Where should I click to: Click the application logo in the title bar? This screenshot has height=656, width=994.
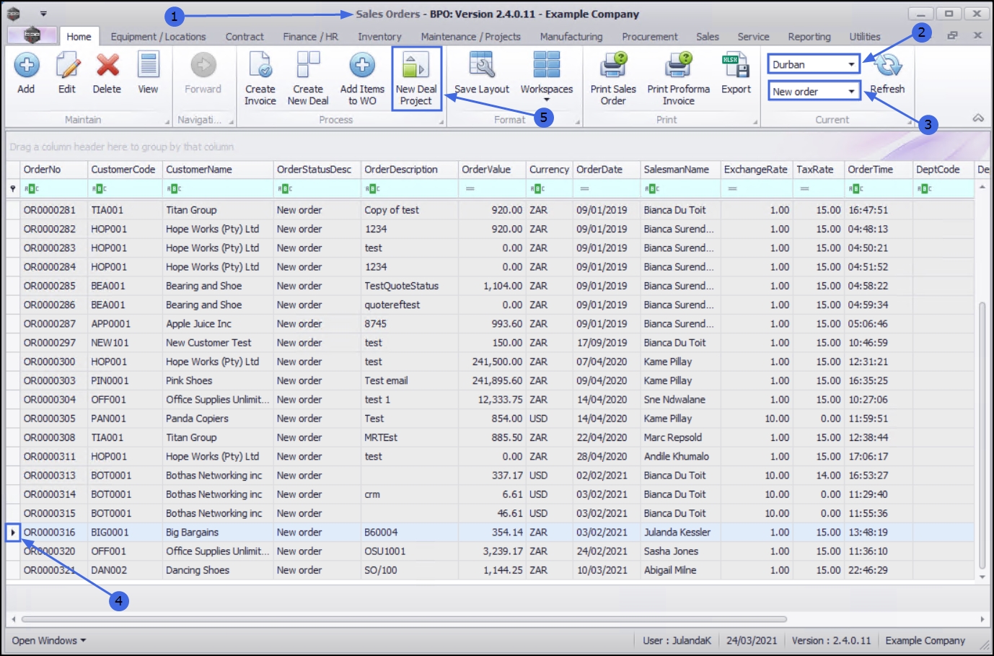14,14
